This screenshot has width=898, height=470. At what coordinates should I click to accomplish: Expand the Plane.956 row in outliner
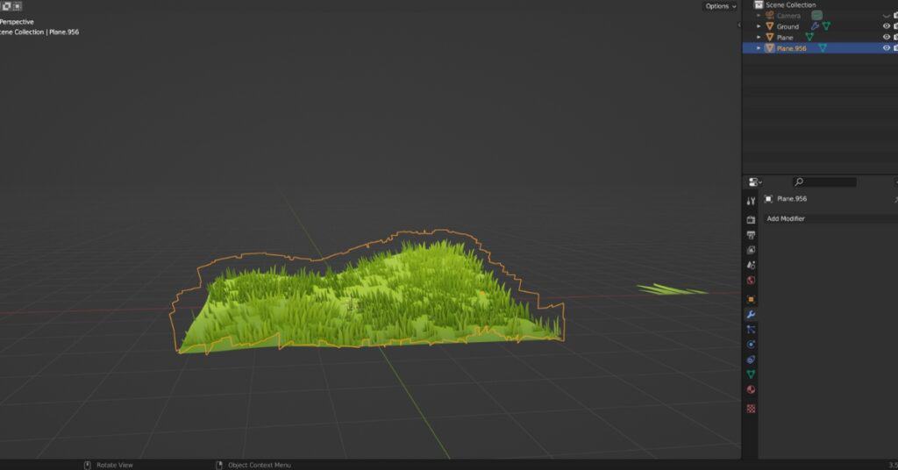(x=759, y=48)
